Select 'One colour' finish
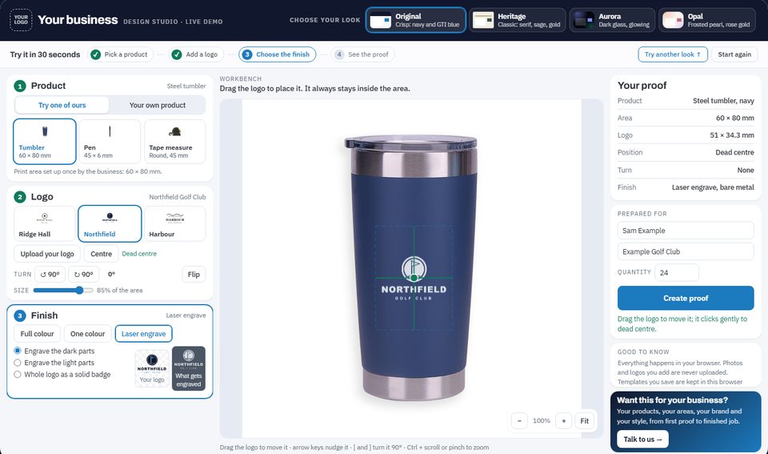The image size is (768, 454). pyautogui.click(x=88, y=333)
